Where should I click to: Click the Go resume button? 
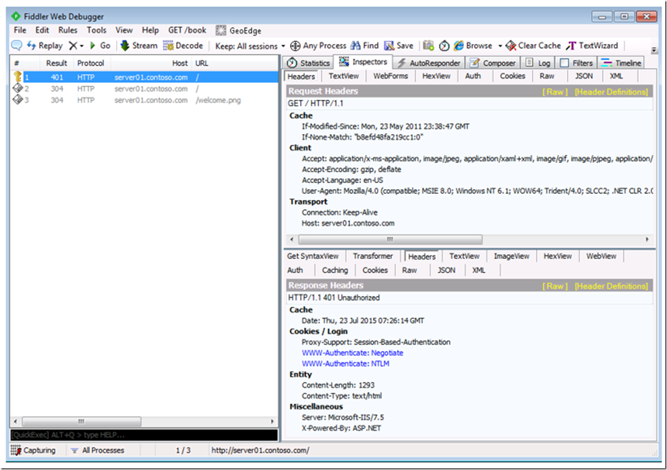pos(100,45)
